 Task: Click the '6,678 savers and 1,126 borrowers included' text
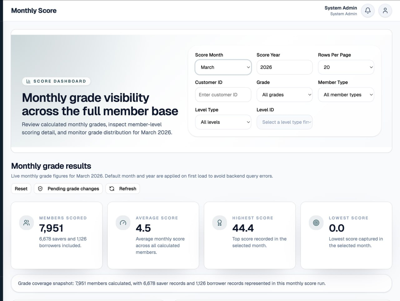click(63, 242)
